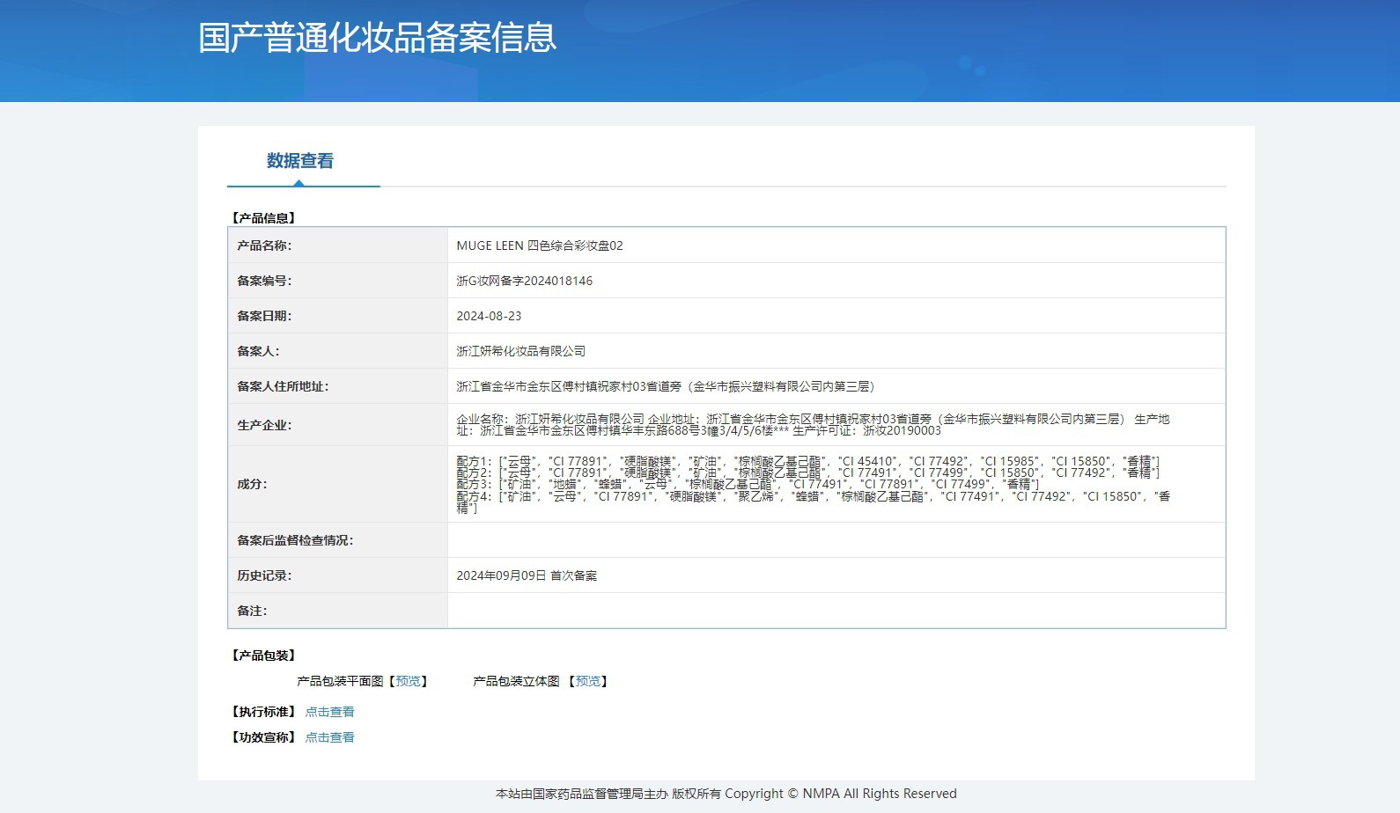Click the NMPA copyright footer text
Screen dimensions: 1400x813
coord(726,794)
